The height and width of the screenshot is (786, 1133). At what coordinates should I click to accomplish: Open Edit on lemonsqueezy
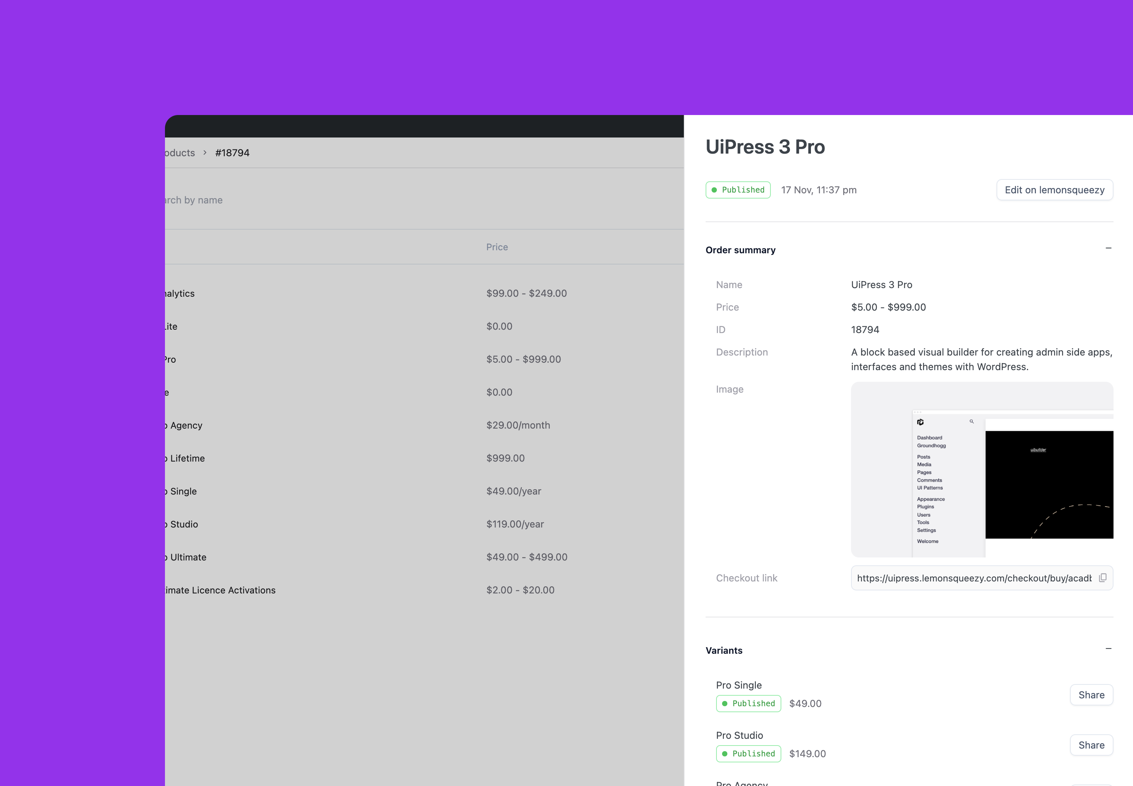pyautogui.click(x=1055, y=190)
